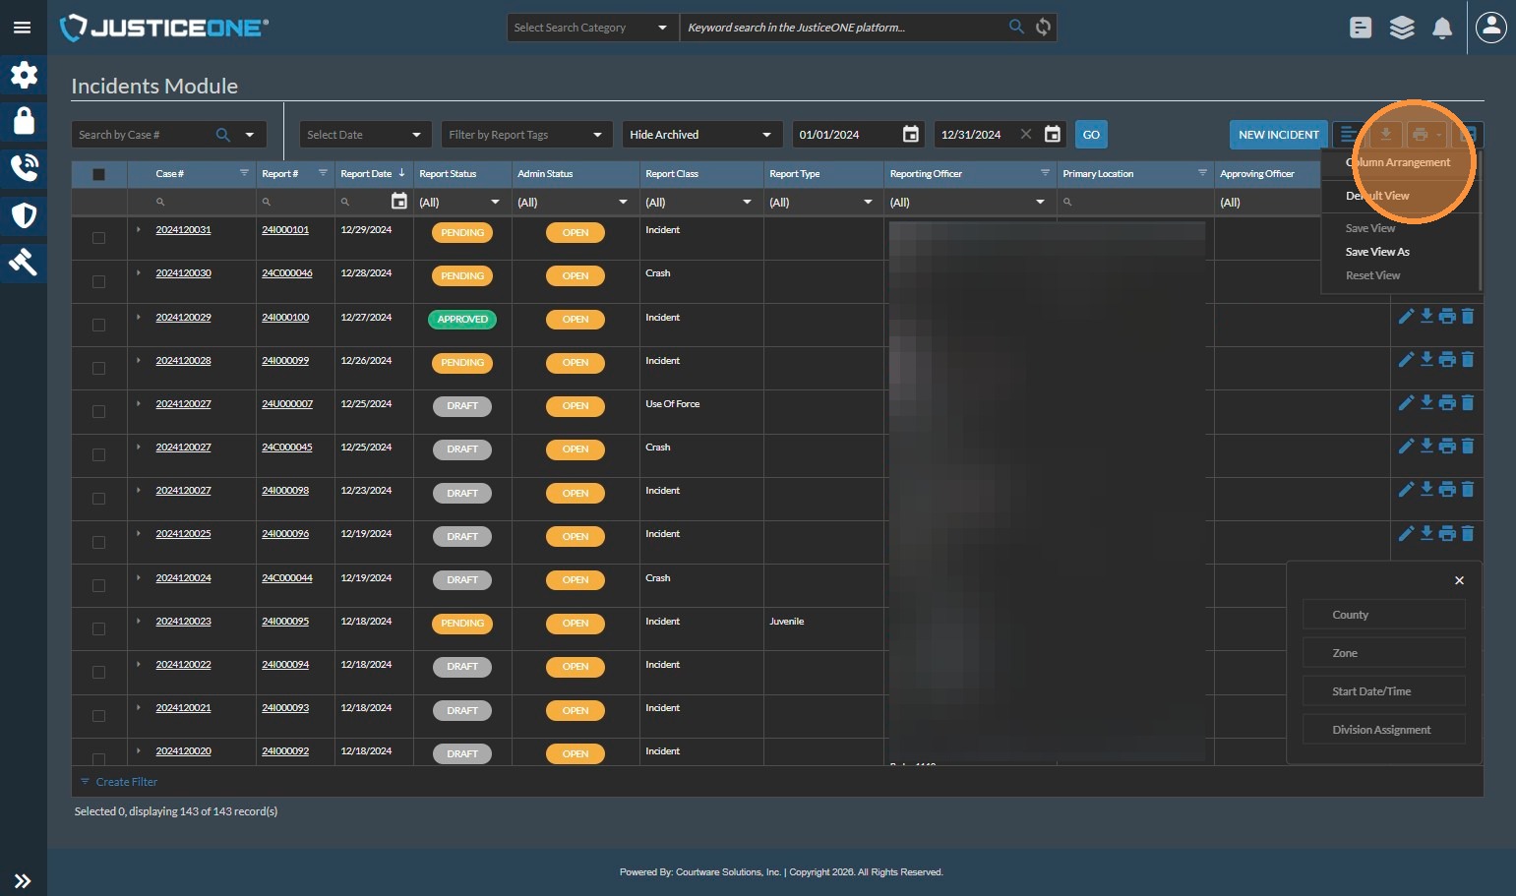Toggle the select-all checkbox in table header

[98, 174]
